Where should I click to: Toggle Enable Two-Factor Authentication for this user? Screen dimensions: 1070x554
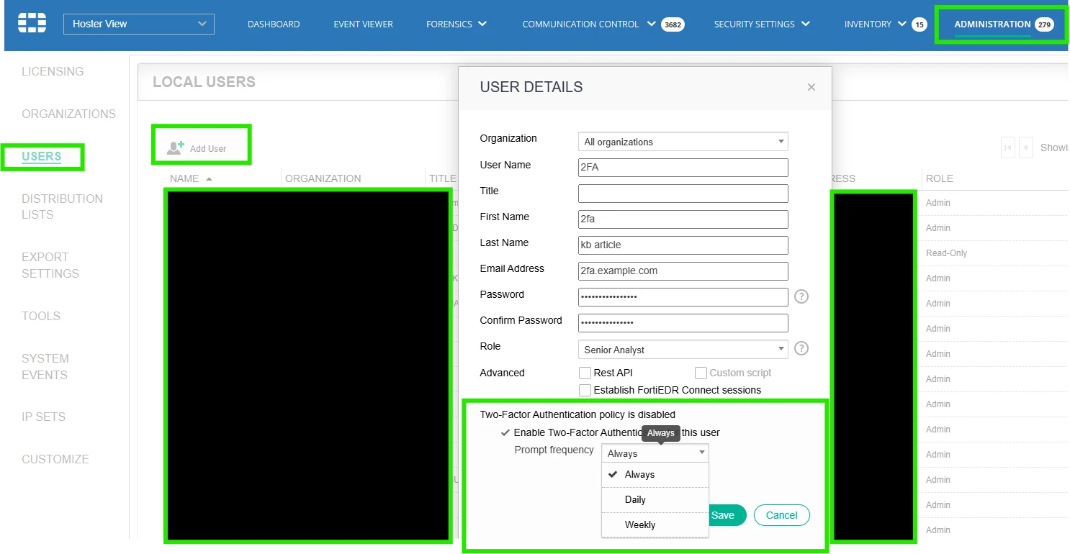click(505, 432)
